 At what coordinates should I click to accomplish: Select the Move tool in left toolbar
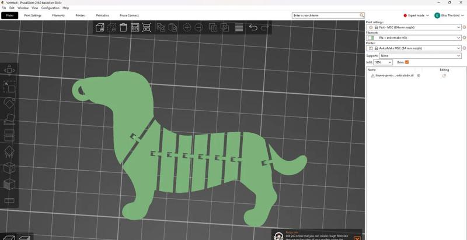click(x=9, y=70)
